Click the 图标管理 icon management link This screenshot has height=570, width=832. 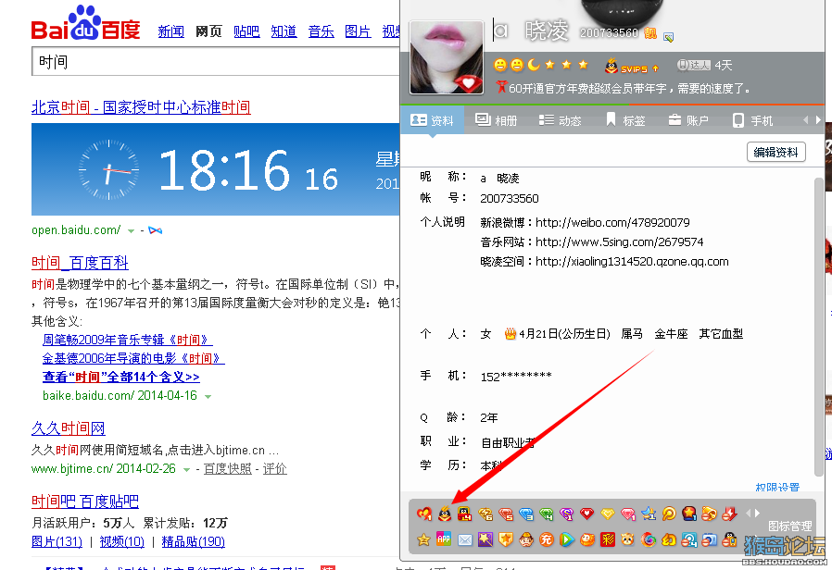[x=789, y=526]
